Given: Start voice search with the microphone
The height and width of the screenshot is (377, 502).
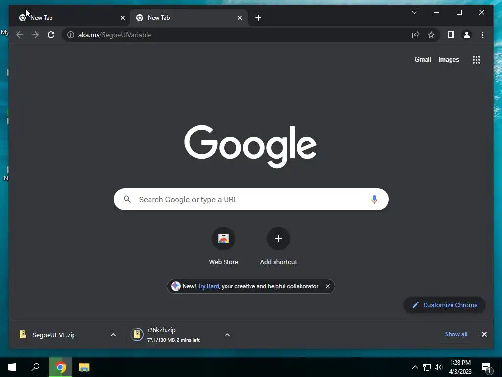Looking at the screenshot, I should coord(374,199).
